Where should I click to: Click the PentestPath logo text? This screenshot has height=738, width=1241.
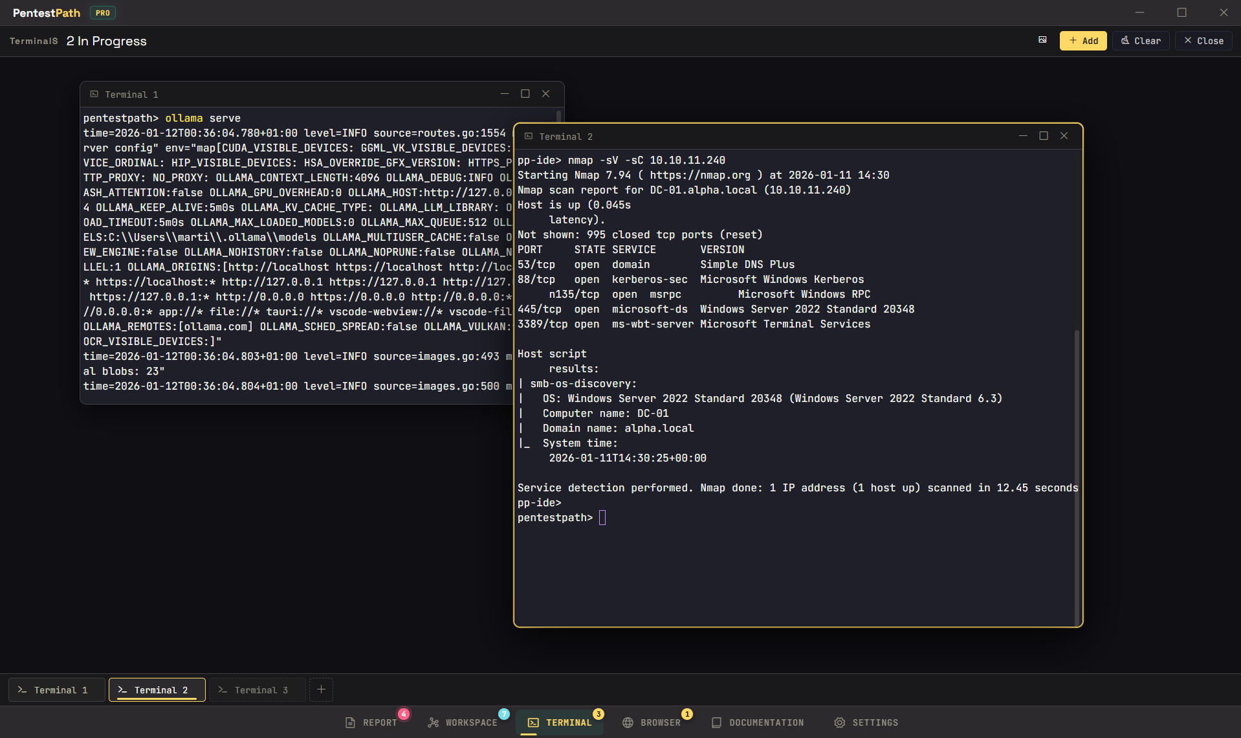pyautogui.click(x=47, y=13)
